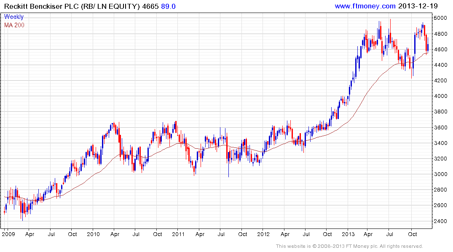Screen dimensions: 453x252
Task: Click the 3800 price axis label
Action: point(440,111)
